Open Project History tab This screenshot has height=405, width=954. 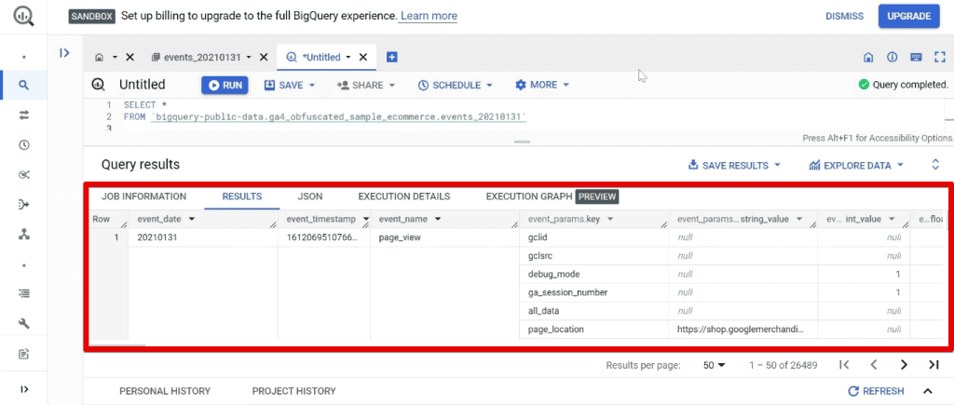point(293,391)
